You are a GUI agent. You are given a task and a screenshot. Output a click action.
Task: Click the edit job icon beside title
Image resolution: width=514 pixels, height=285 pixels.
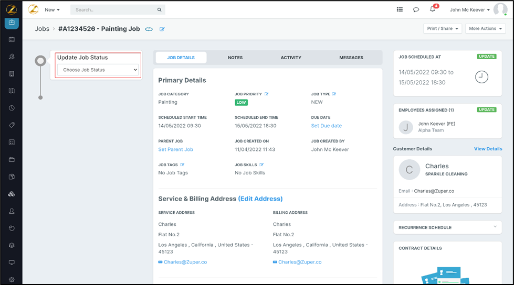point(162,29)
